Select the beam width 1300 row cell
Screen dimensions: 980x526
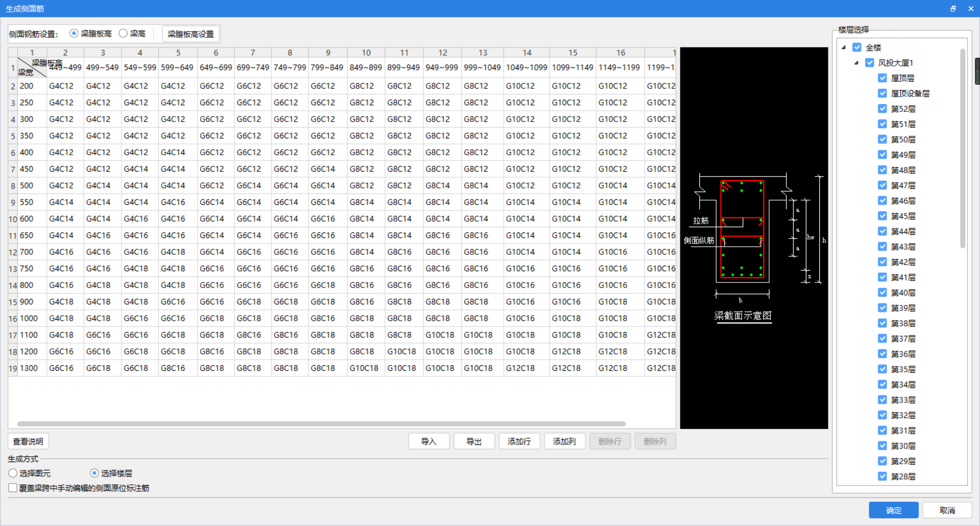pos(32,368)
